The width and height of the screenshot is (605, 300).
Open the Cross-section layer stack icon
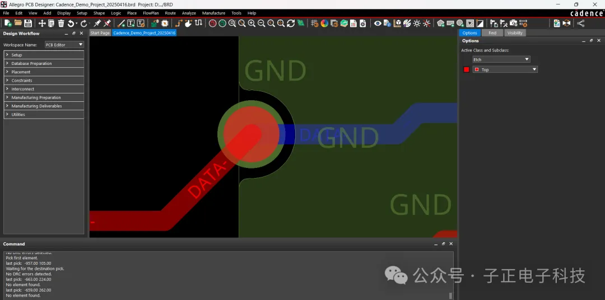344,23
